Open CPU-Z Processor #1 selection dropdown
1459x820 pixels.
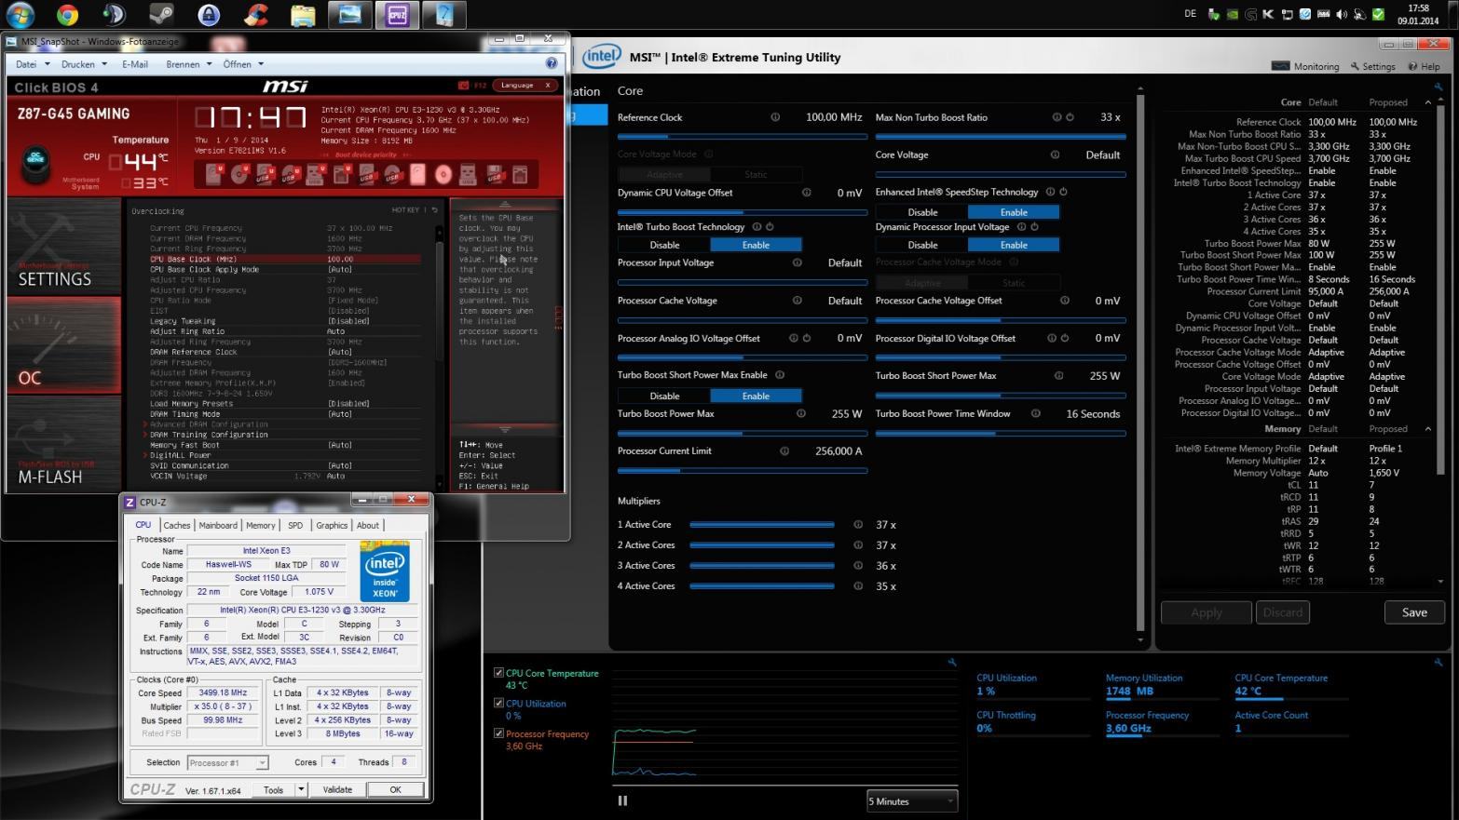pos(227,762)
